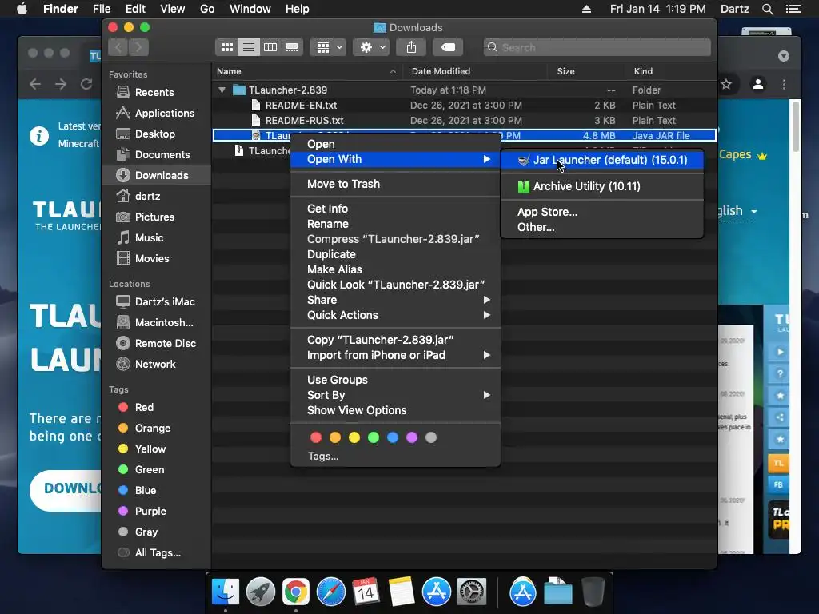Image resolution: width=819 pixels, height=614 pixels.
Task: Choose Duplicate from context menu
Action: pos(395,254)
